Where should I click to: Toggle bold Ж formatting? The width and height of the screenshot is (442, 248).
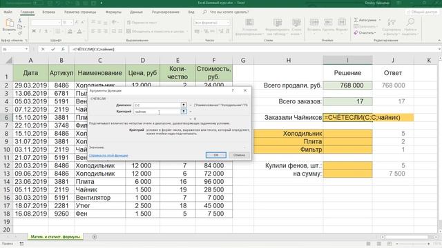[x=34, y=31]
